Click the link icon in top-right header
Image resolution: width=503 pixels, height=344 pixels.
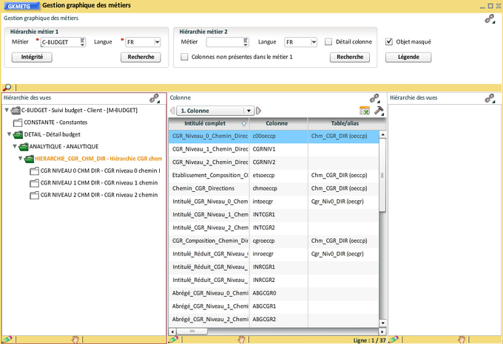[x=489, y=20]
